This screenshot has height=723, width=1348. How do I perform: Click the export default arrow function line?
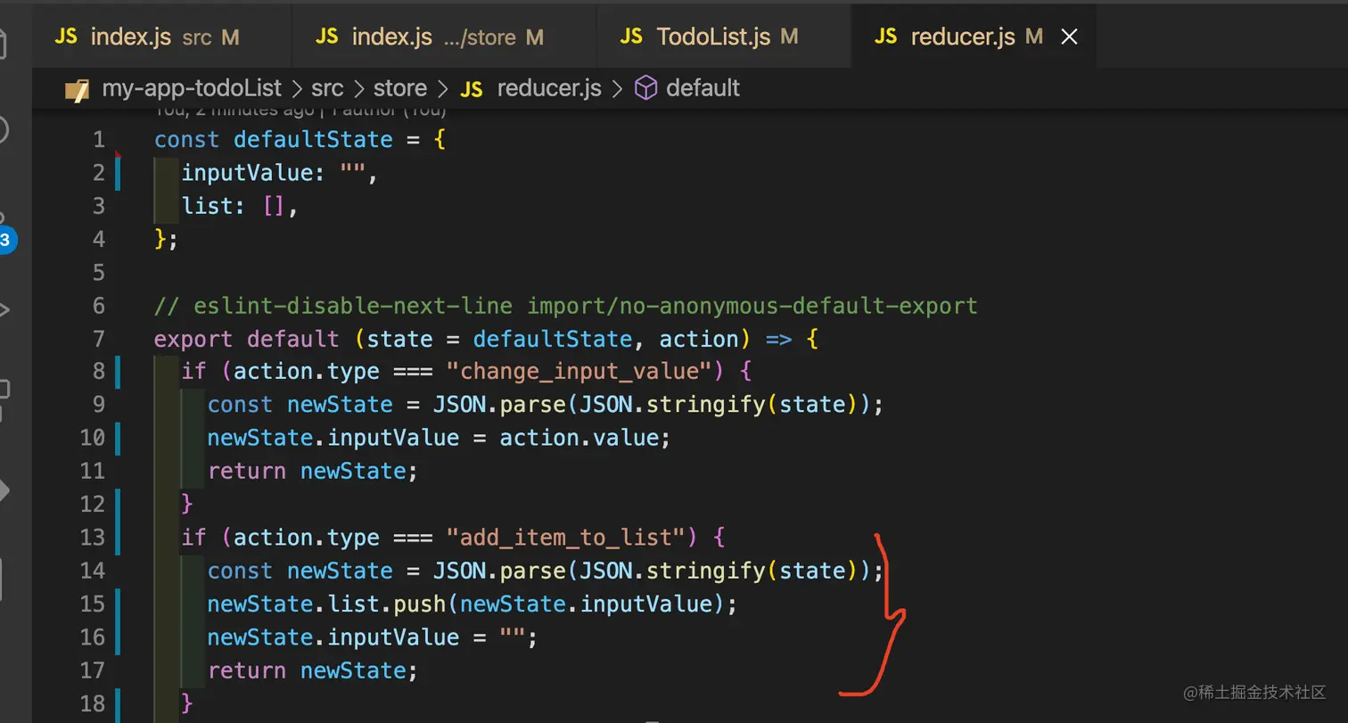click(486, 339)
